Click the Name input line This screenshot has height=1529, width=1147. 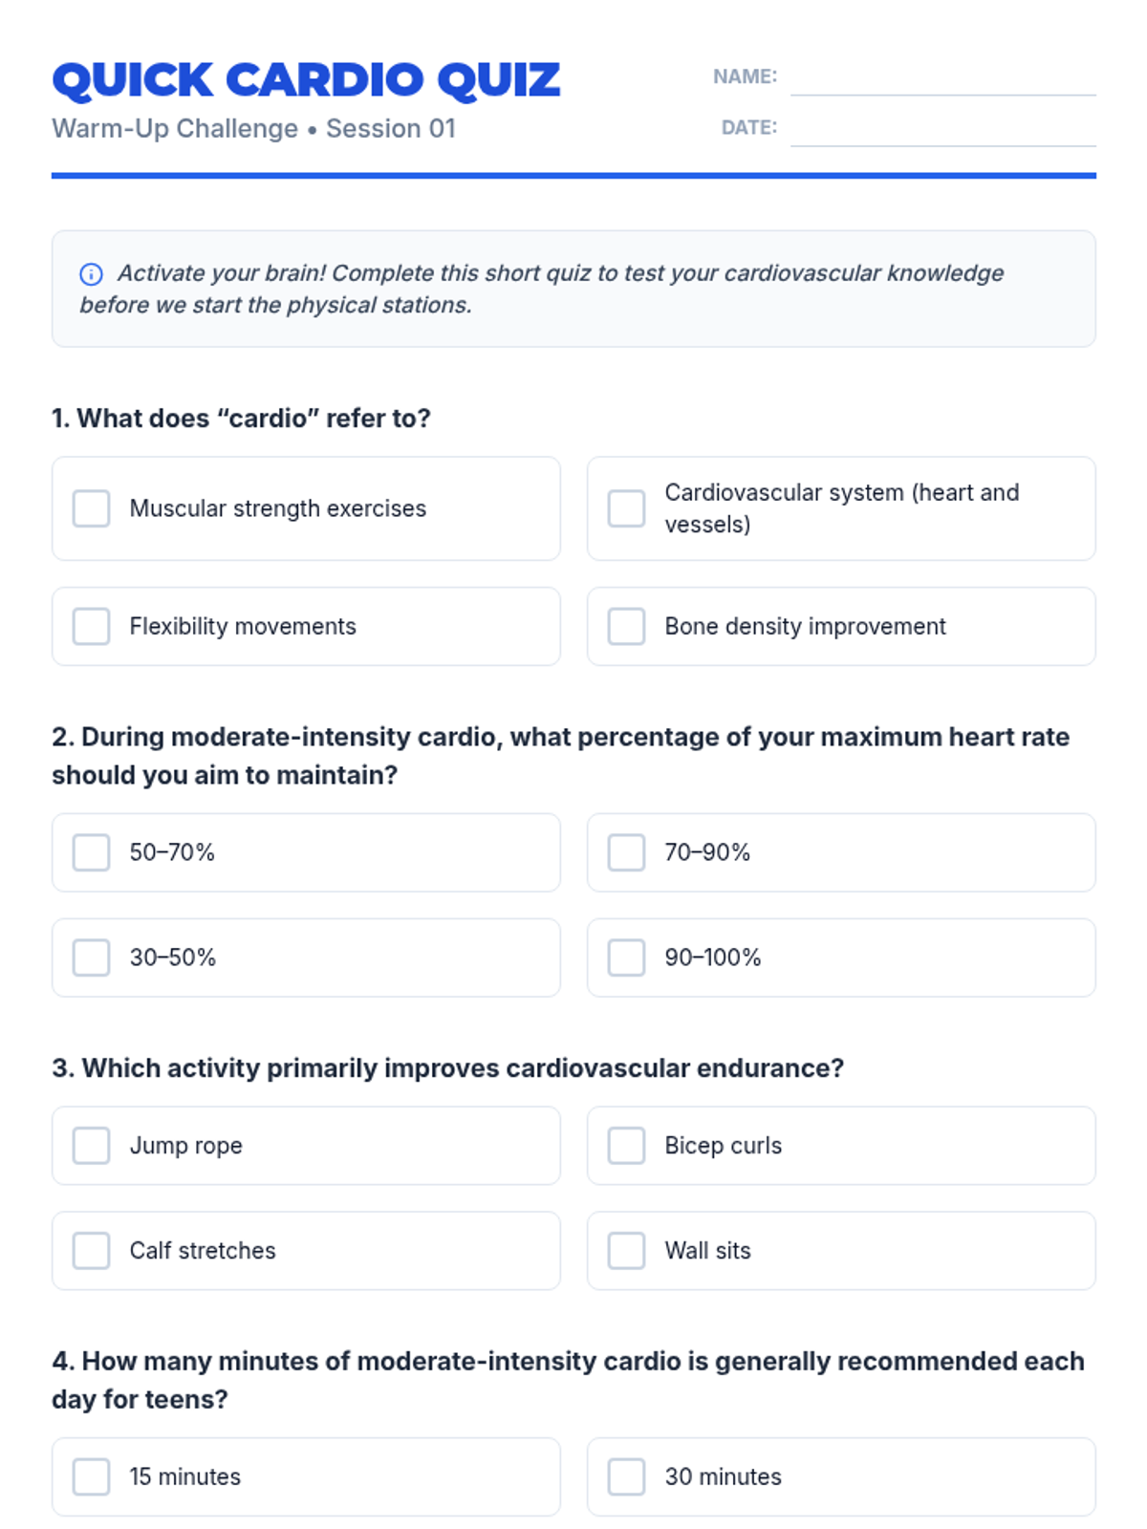[942, 80]
